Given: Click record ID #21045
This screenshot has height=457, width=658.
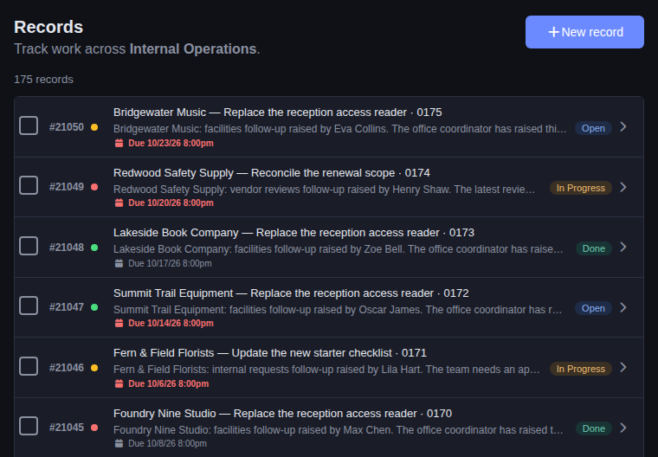Looking at the screenshot, I should pyautogui.click(x=67, y=428).
